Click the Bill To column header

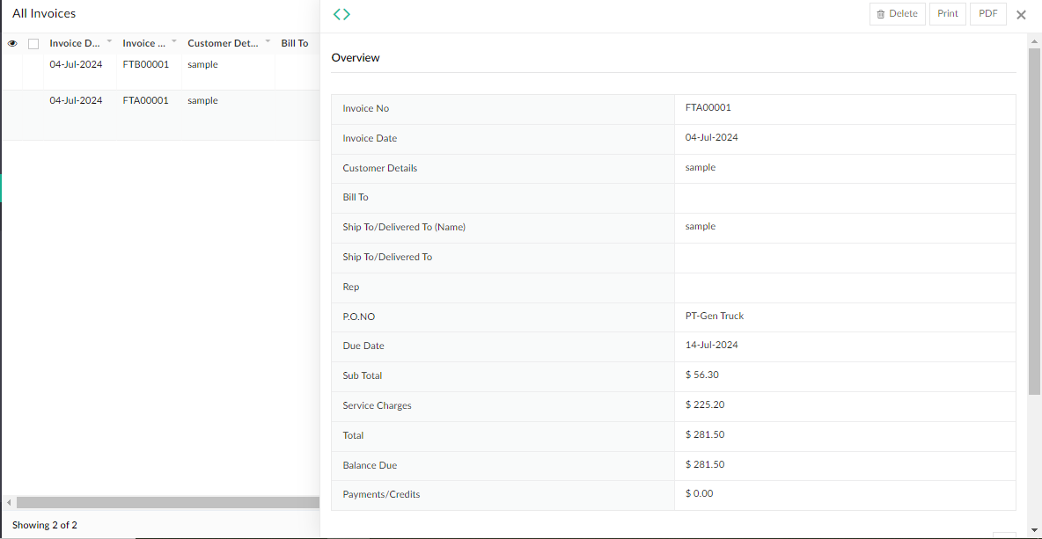[x=294, y=42]
